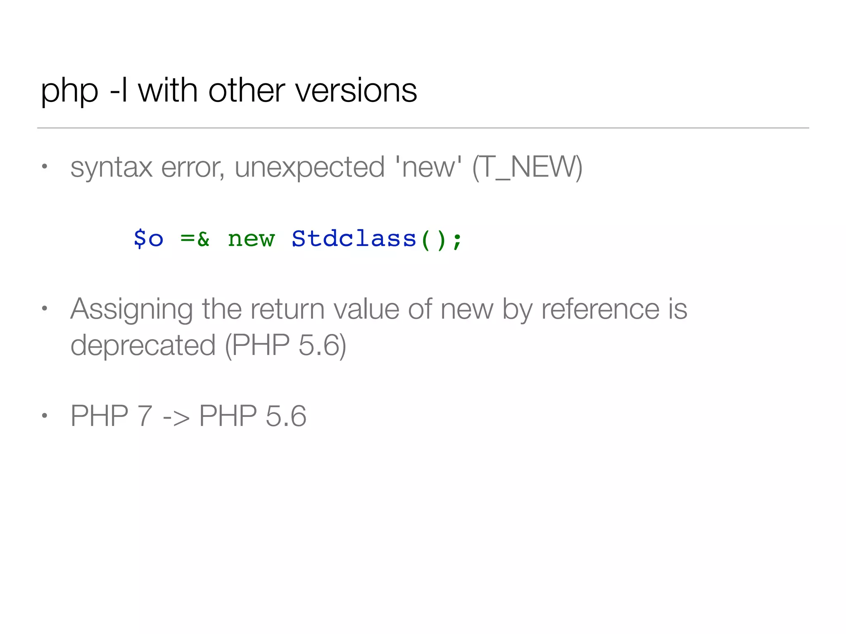
Task: Click the green 'new' keyword in code
Action: point(251,239)
